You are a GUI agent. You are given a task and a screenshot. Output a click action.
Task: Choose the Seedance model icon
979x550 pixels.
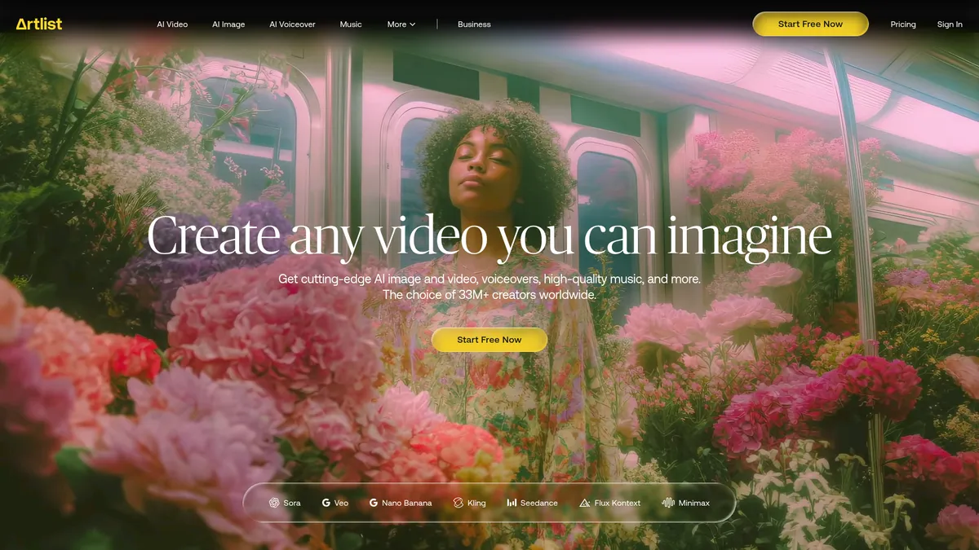(512, 503)
